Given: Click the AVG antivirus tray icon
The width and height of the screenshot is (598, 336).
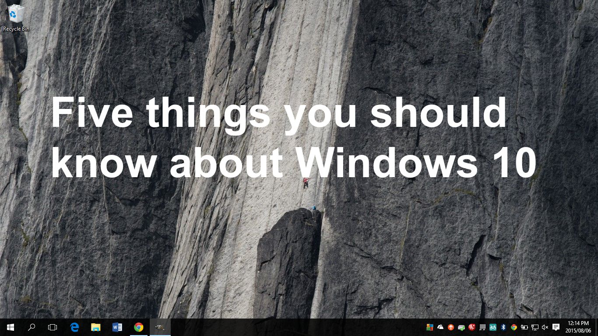Looking at the screenshot, I should 430,327.
